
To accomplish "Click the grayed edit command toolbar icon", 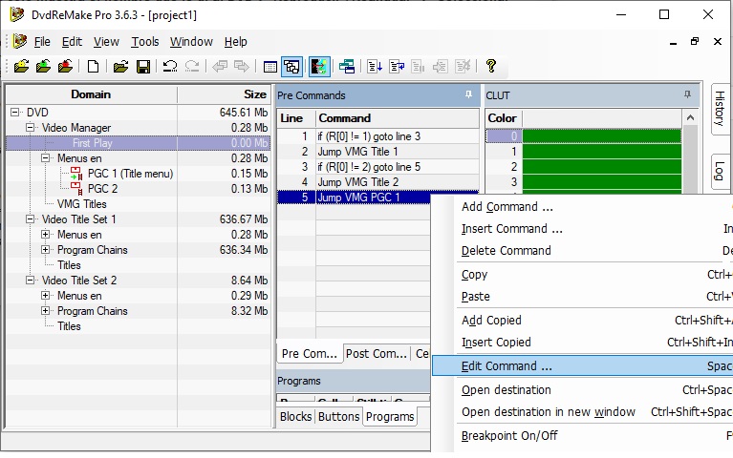I will (418, 66).
